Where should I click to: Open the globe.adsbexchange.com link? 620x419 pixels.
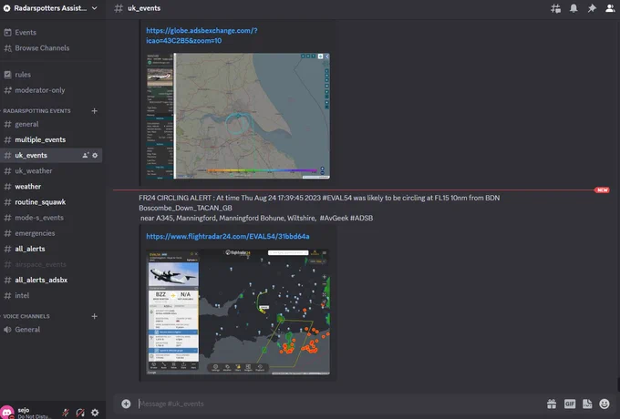pyautogui.click(x=201, y=36)
